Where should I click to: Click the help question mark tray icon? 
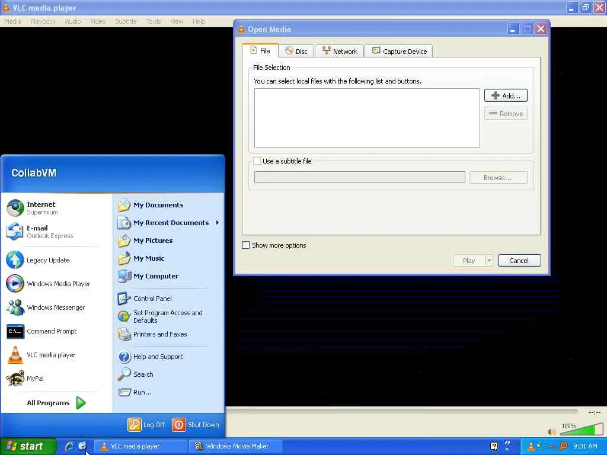click(494, 446)
